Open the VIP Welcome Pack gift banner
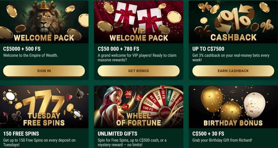278x148 pixels. (139, 22)
